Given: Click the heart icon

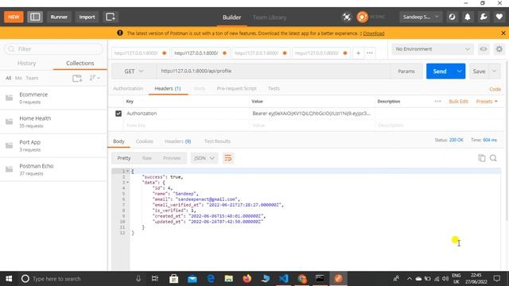Looking at the screenshot, I should click(x=499, y=17).
